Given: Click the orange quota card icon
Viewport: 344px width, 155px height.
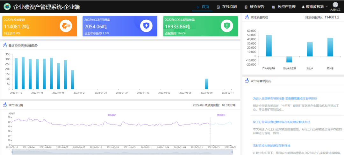Looking at the screenshot, I should click(x=66, y=26).
